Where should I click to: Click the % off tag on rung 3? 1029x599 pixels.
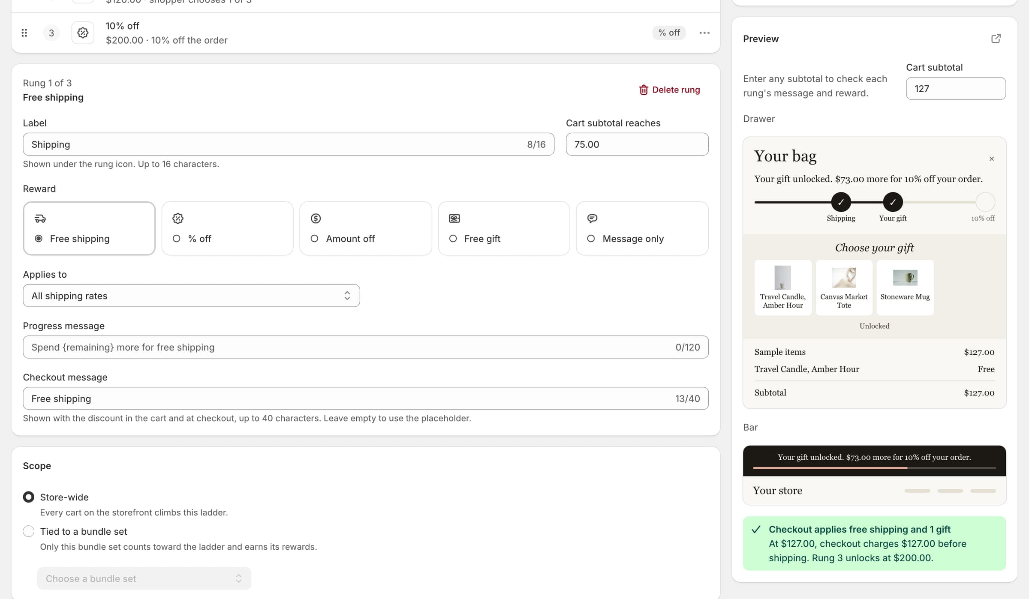[x=669, y=33]
